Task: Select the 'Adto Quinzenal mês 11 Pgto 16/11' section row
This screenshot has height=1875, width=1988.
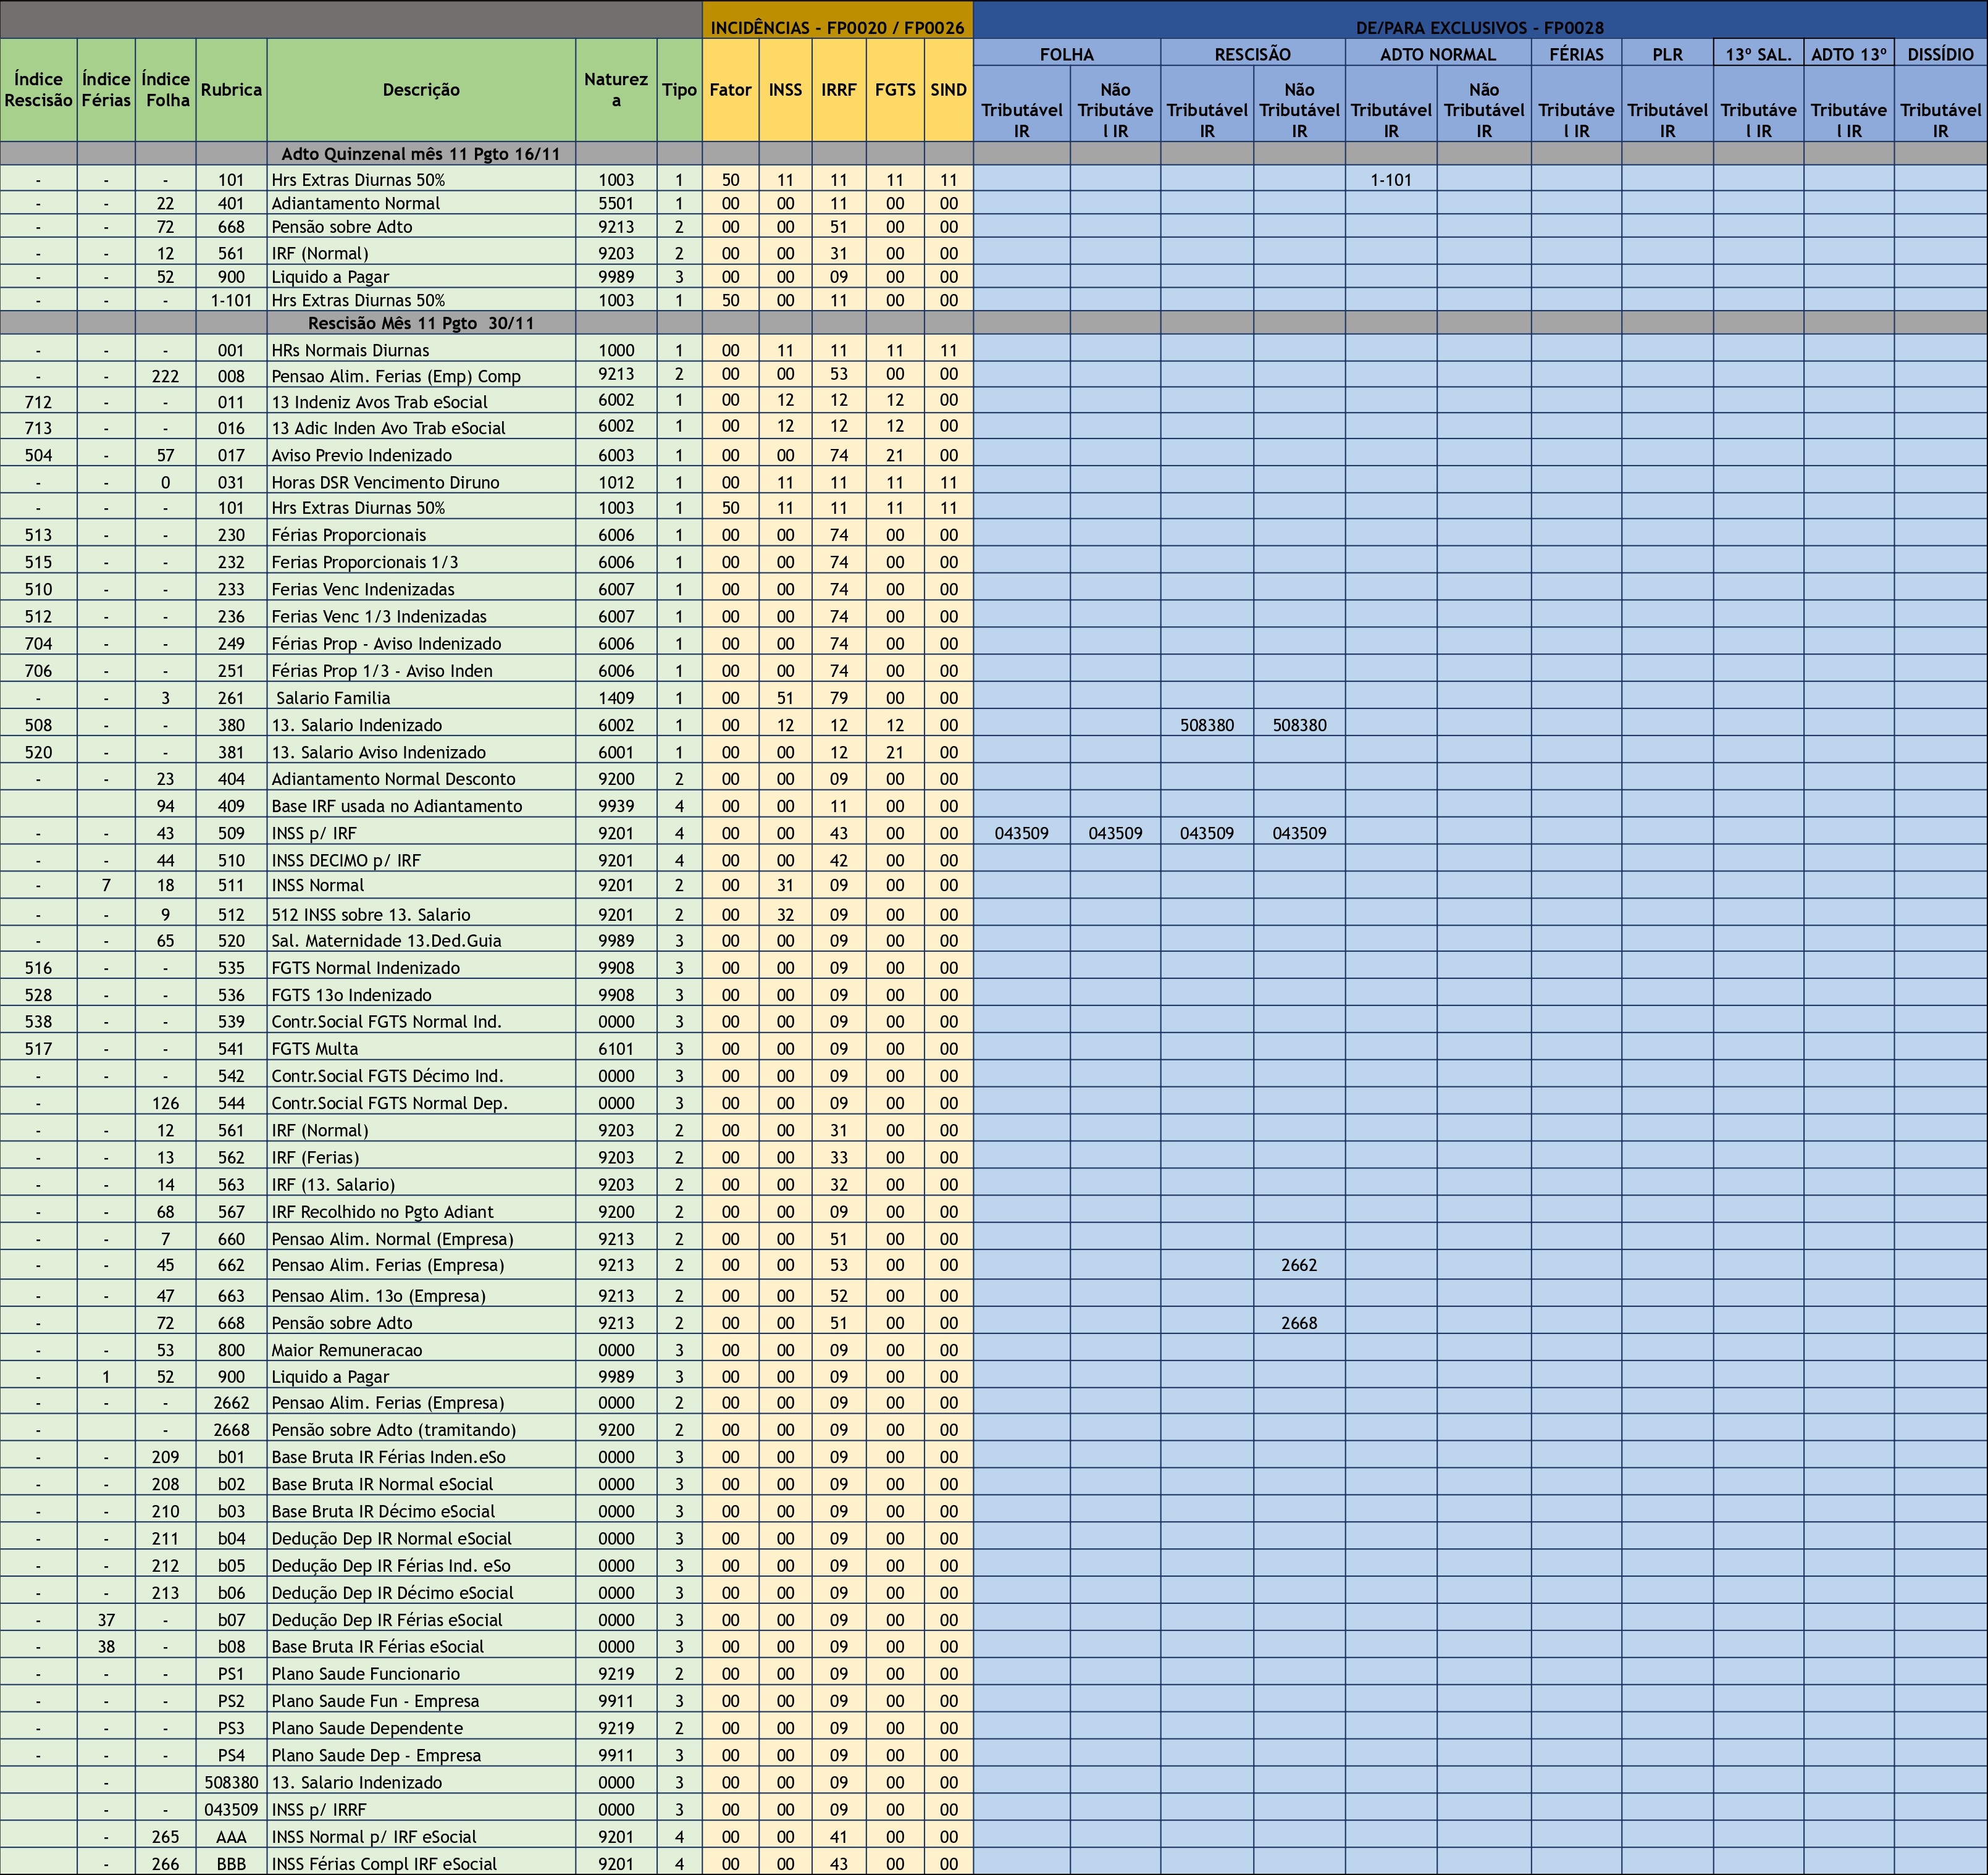Action: tap(421, 154)
